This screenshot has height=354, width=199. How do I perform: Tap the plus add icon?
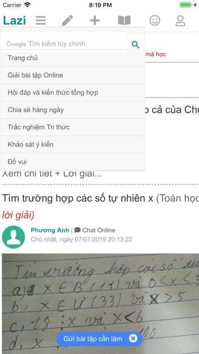(95, 21)
